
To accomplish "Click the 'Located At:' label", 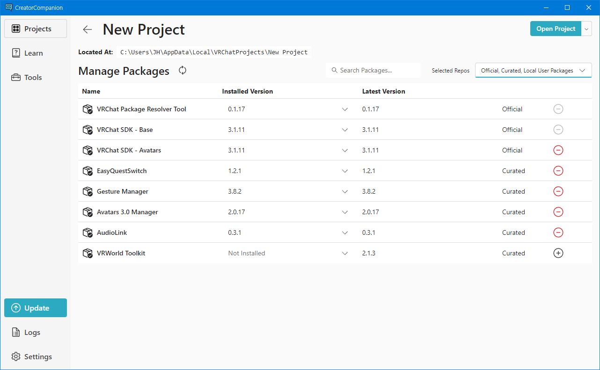I will 95,52.
